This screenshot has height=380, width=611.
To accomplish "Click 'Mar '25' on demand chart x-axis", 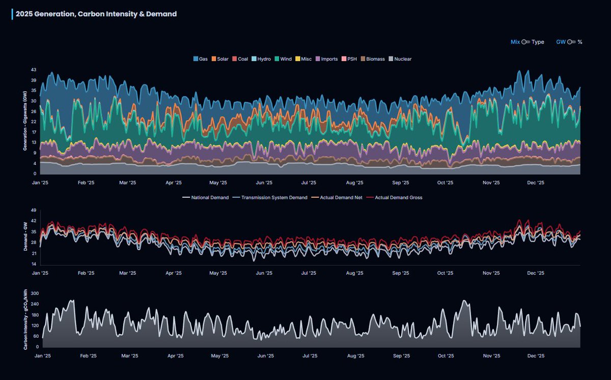I will (x=128, y=273).
